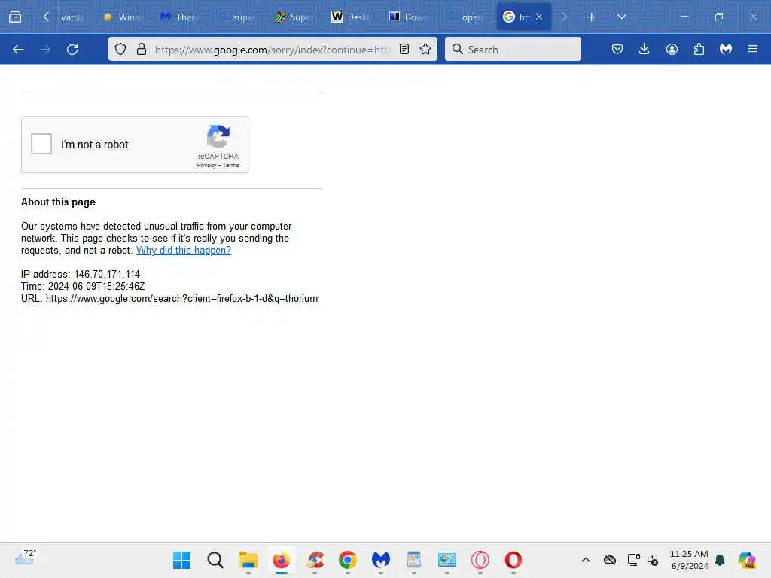This screenshot has height=578, width=771.
Task: Open Firefox View icon at tab strip start
Action: pyautogui.click(x=15, y=17)
